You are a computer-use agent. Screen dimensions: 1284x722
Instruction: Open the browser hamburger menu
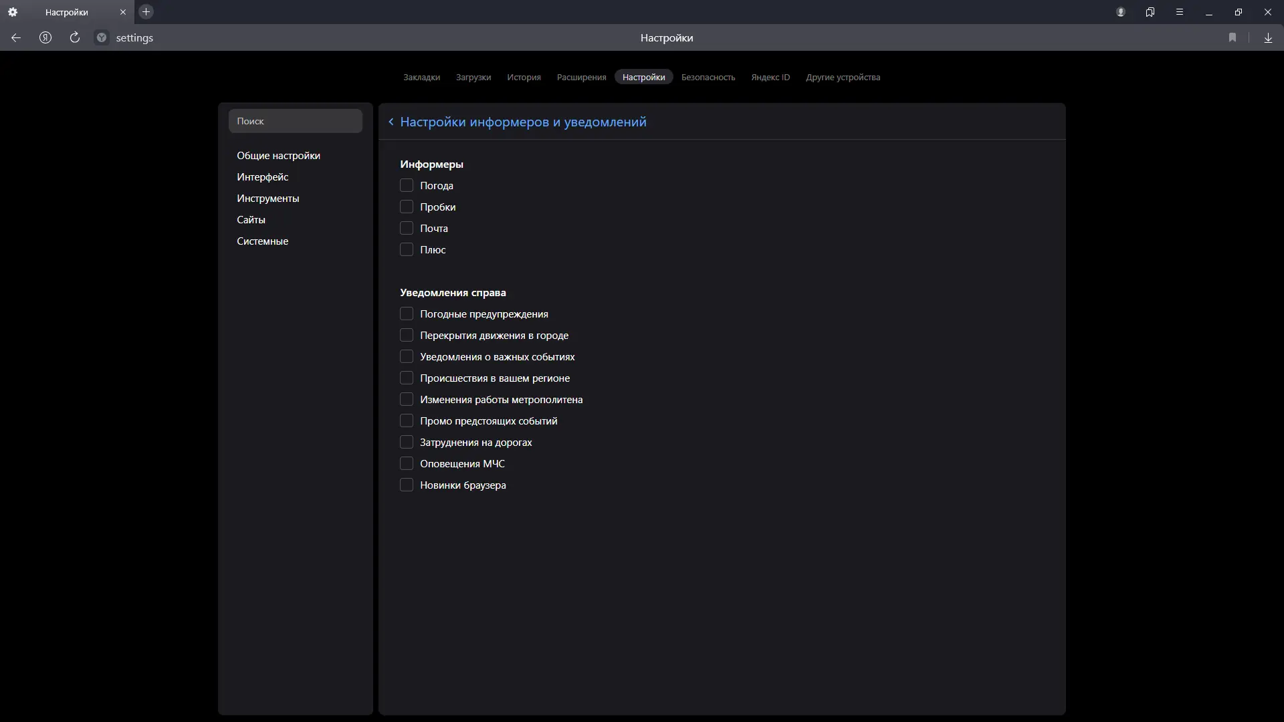[1180, 12]
